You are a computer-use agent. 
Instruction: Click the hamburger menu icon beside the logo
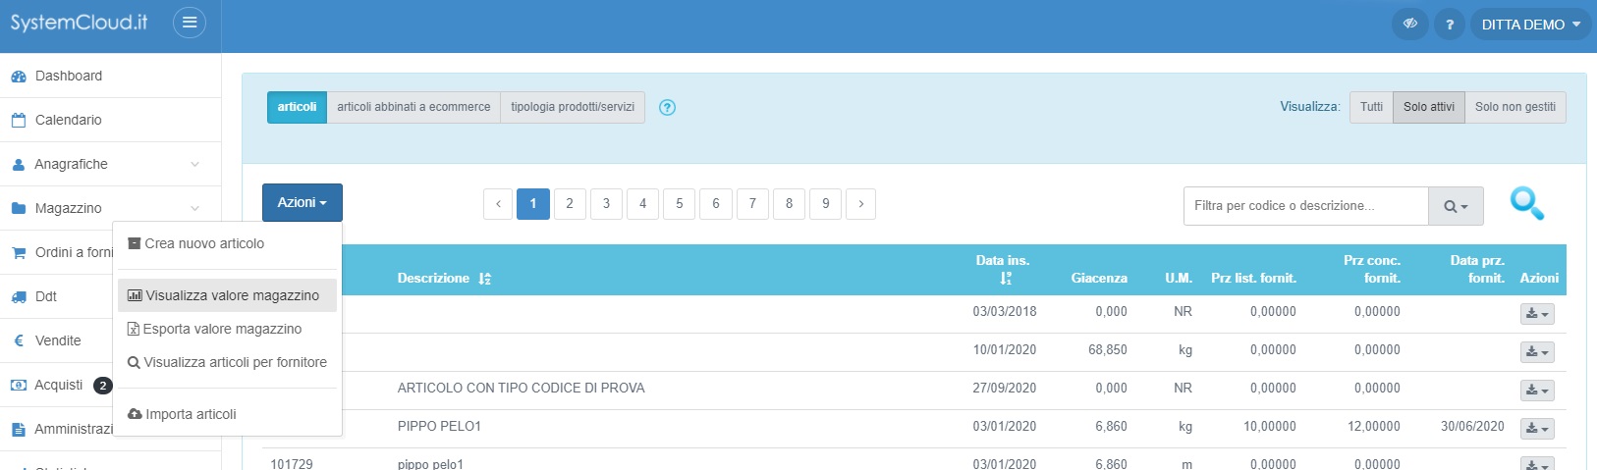pyautogui.click(x=190, y=23)
